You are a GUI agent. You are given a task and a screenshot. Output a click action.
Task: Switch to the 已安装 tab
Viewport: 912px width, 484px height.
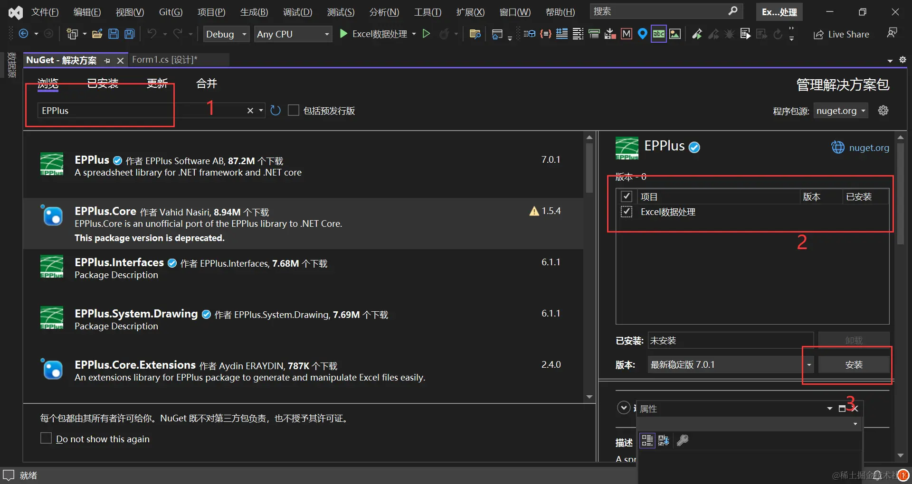[x=103, y=84]
